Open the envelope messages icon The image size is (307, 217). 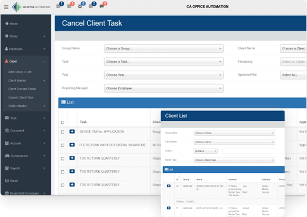click(x=80, y=6)
